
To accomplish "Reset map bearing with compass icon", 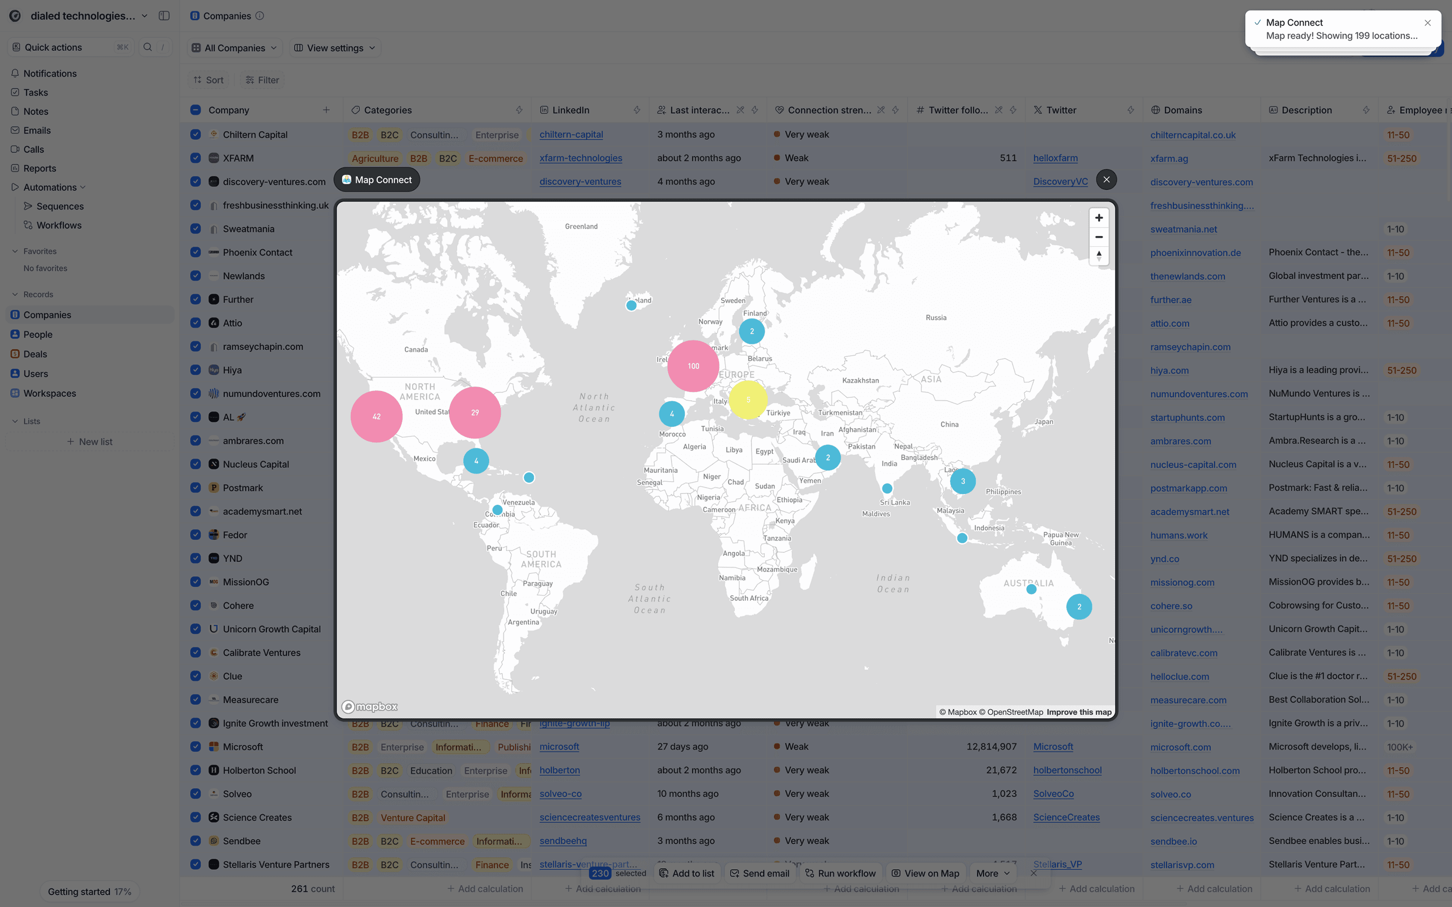I will point(1098,256).
